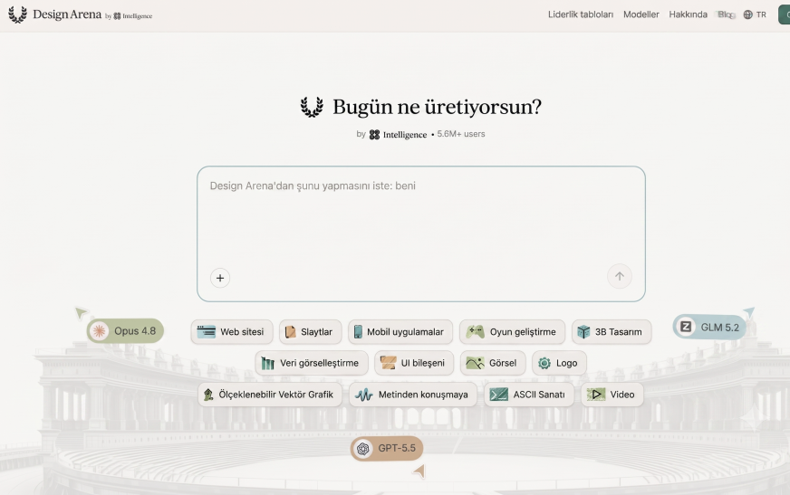Click the "Bugün ne üretiyorsun?" headline

click(x=437, y=107)
